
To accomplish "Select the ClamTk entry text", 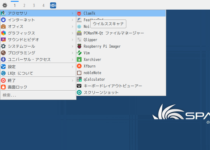I will pyautogui.click(x=89, y=13).
